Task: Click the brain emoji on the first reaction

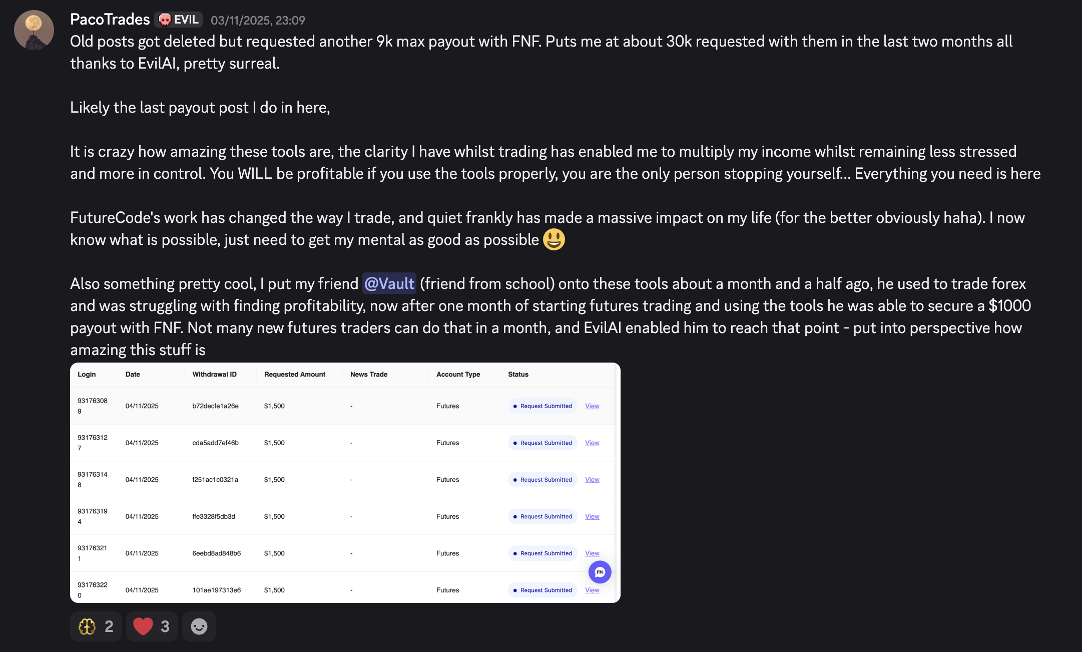Action: click(x=87, y=626)
